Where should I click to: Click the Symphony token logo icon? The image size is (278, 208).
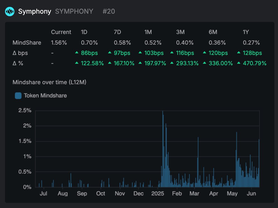9,11
